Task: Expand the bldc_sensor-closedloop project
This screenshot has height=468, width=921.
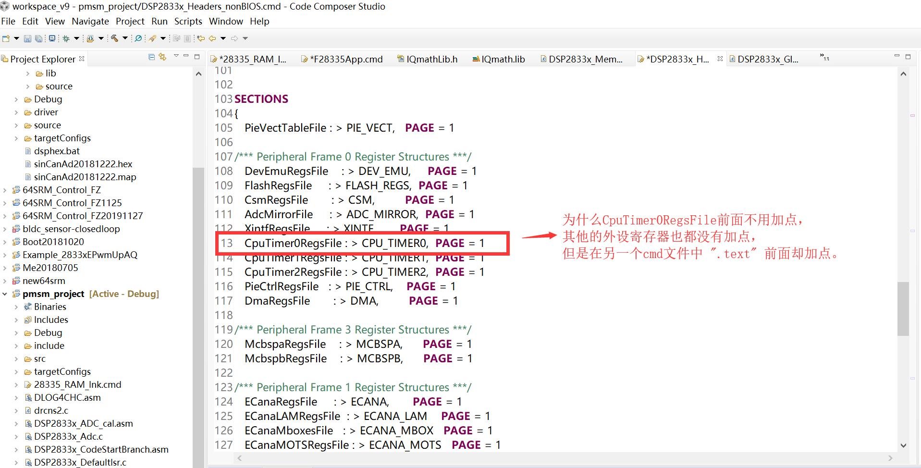Action: pyautogui.click(x=5, y=229)
